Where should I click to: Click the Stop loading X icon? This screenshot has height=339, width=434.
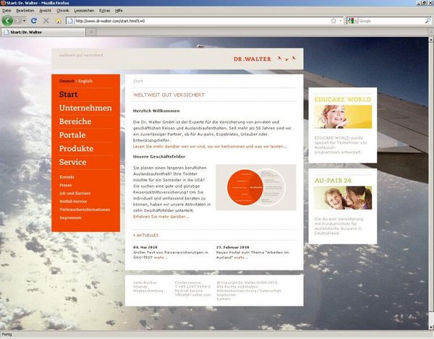click(46, 21)
